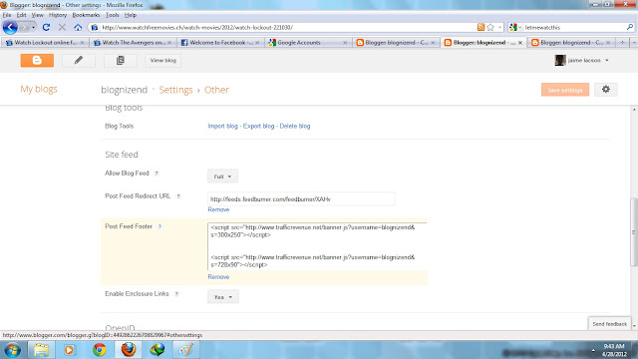
Task: Click Firefox taskbar icon
Action: [129, 350]
